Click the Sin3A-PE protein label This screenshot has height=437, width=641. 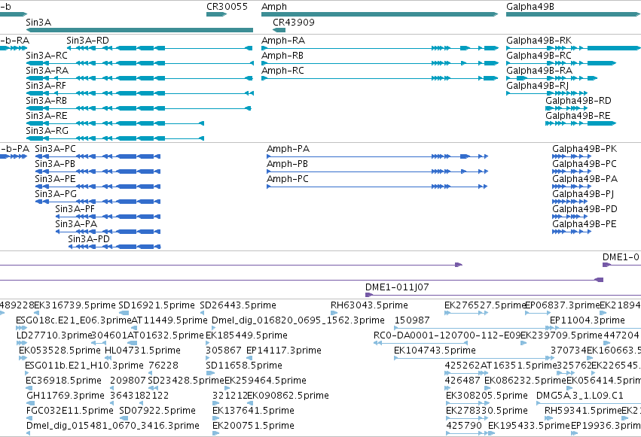click(55, 179)
